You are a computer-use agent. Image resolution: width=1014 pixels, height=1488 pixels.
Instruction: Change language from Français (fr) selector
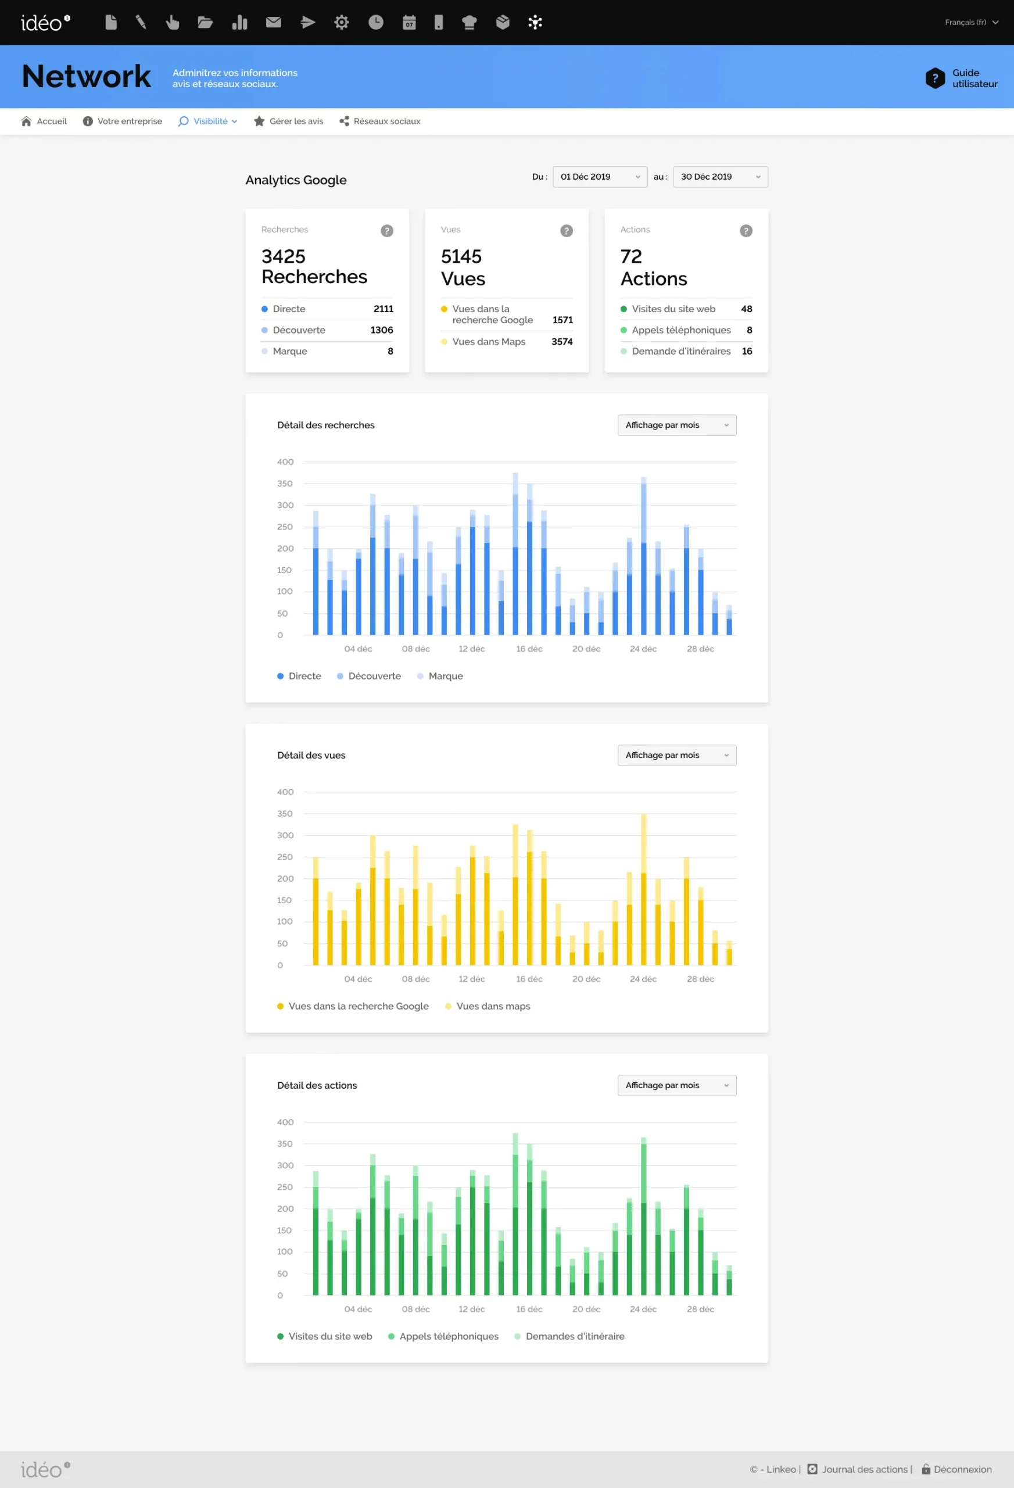point(971,23)
